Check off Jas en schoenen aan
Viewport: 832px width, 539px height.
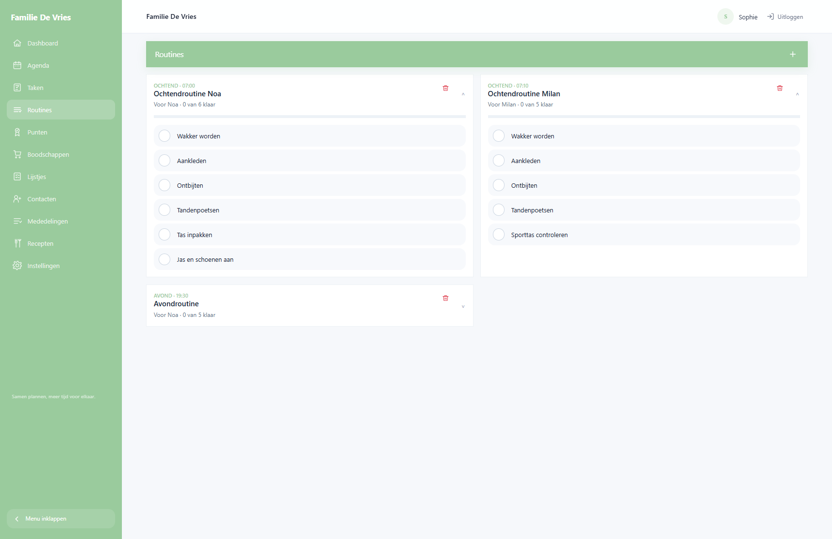164,259
